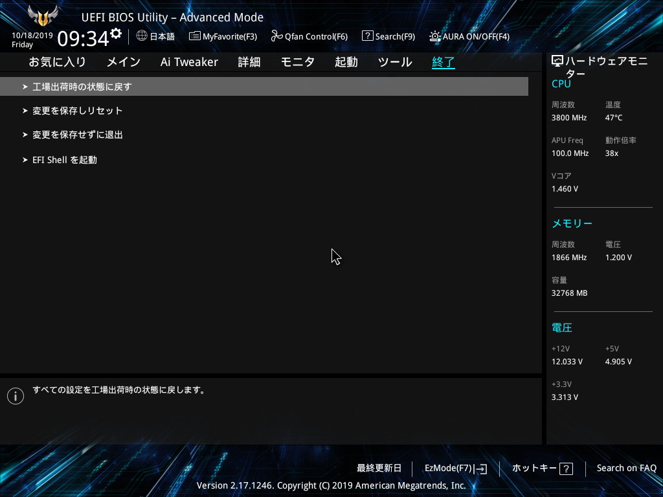The image size is (663, 497).
Task: Click the CPU section heading
Action: 561,83
